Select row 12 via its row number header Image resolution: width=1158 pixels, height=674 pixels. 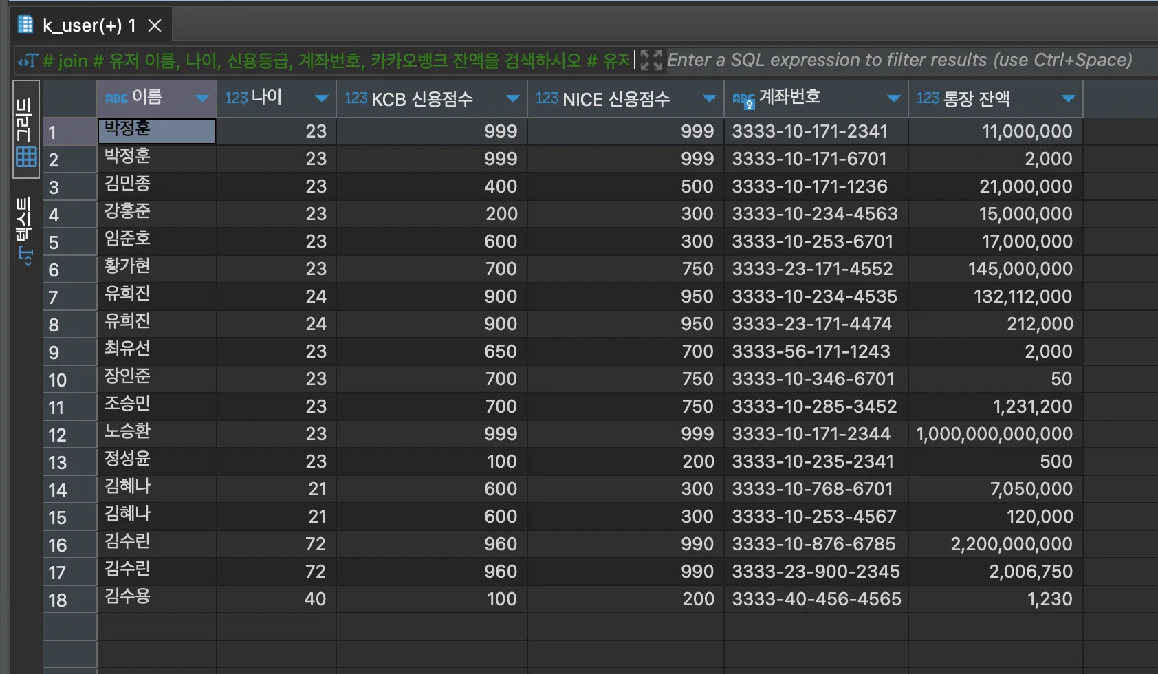(58, 435)
